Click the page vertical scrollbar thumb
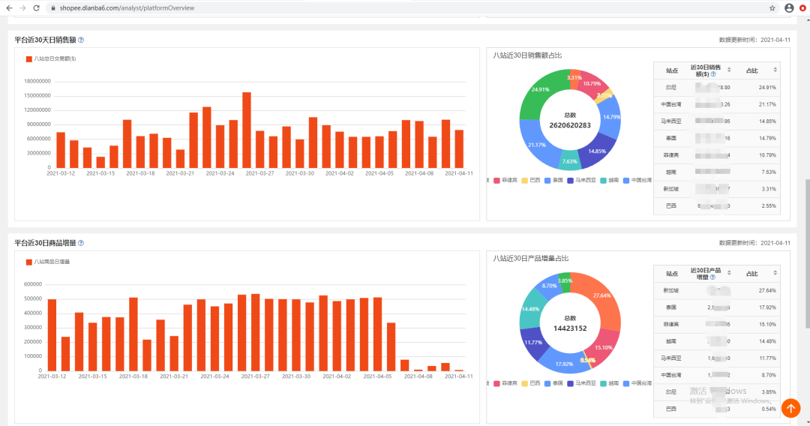 point(808,253)
